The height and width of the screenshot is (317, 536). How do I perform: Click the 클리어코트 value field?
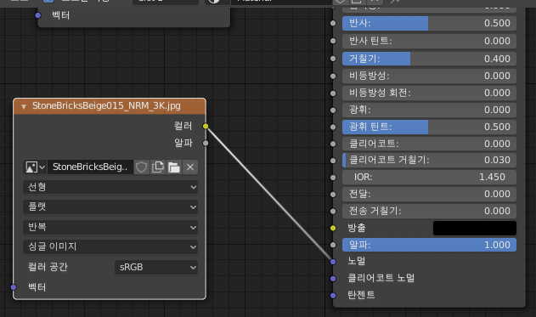coord(429,144)
